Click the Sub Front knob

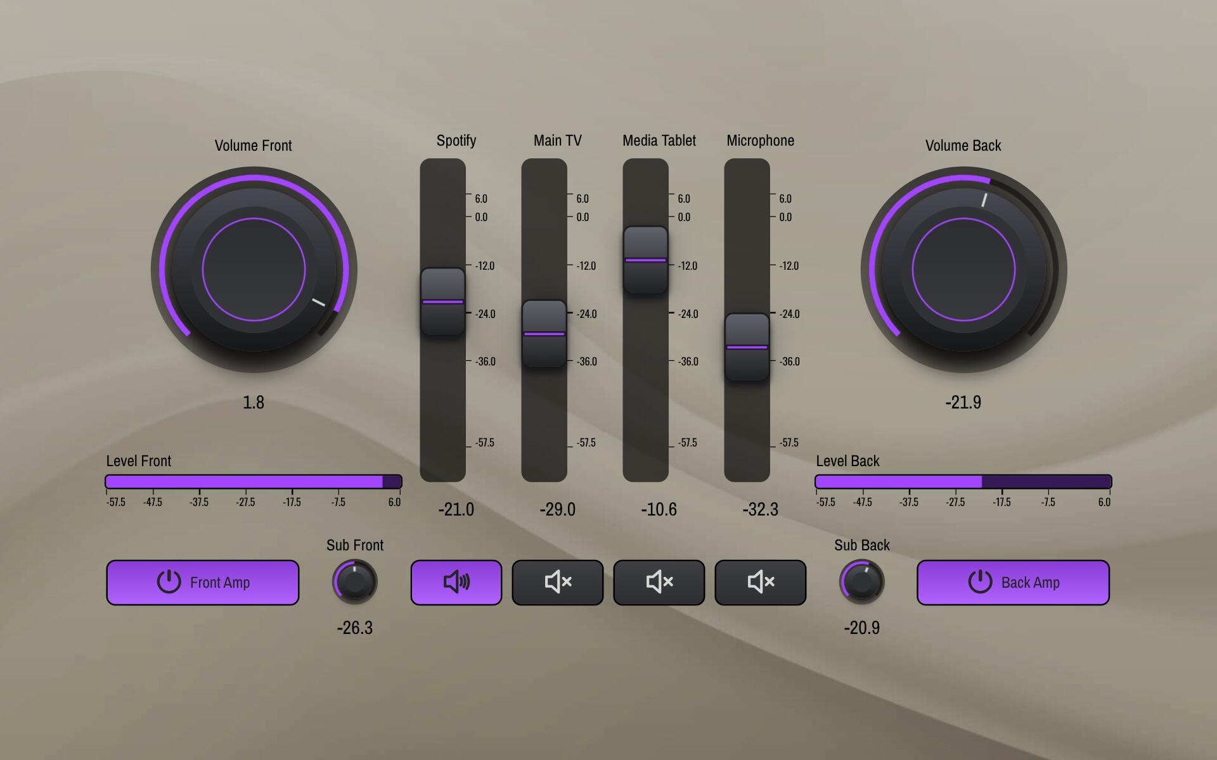[354, 581]
